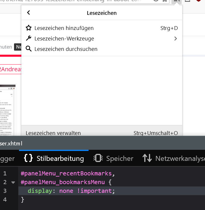Screen dimensions: 205x210
Task: Click the none !important value
Action: 86,191
